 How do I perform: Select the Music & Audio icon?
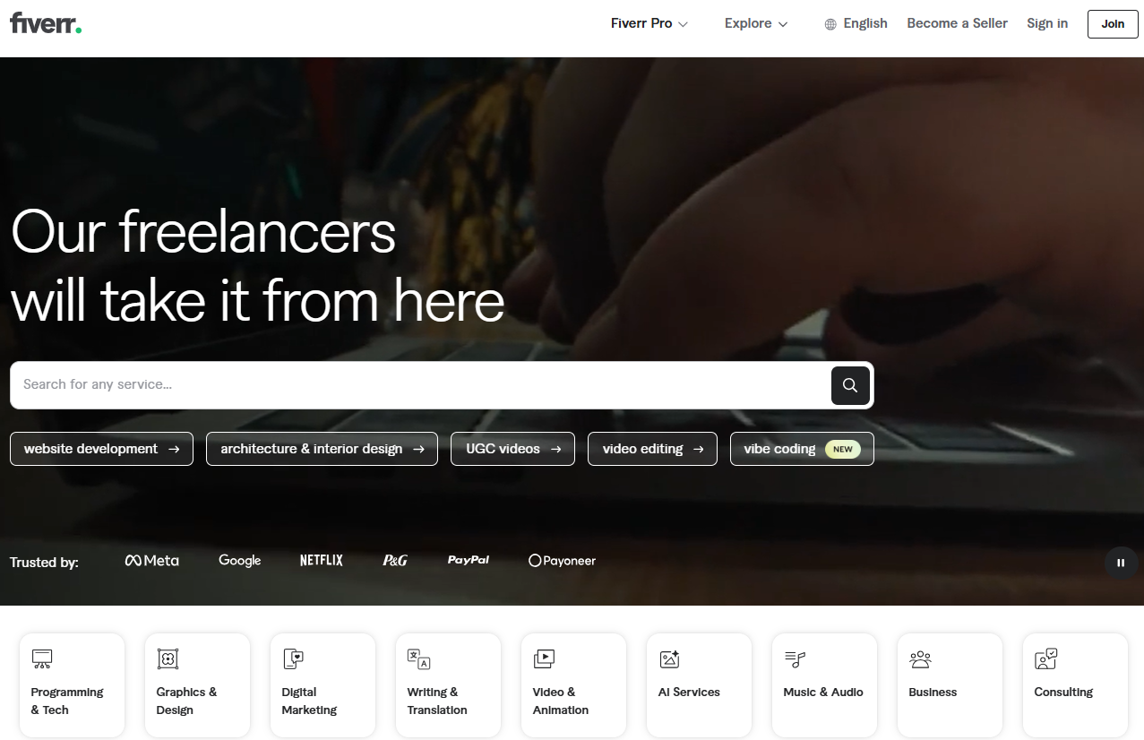click(x=795, y=659)
